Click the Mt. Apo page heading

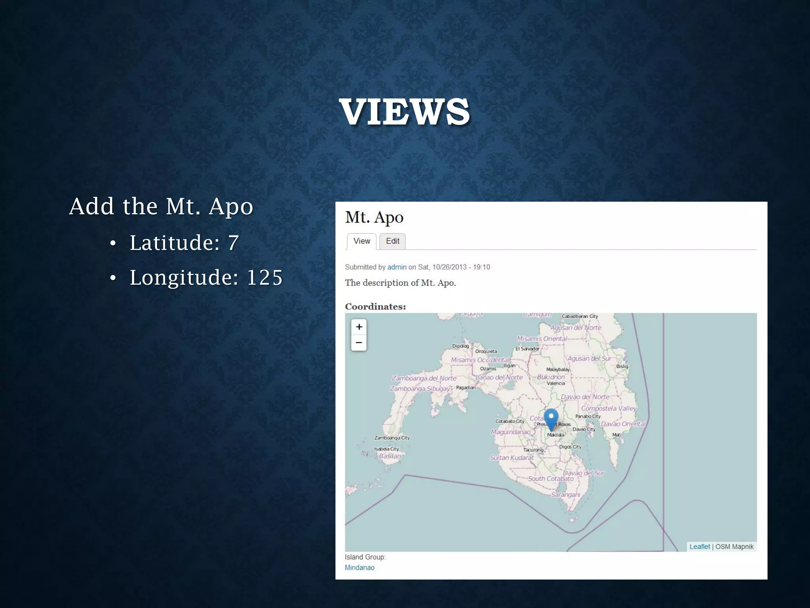click(374, 217)
